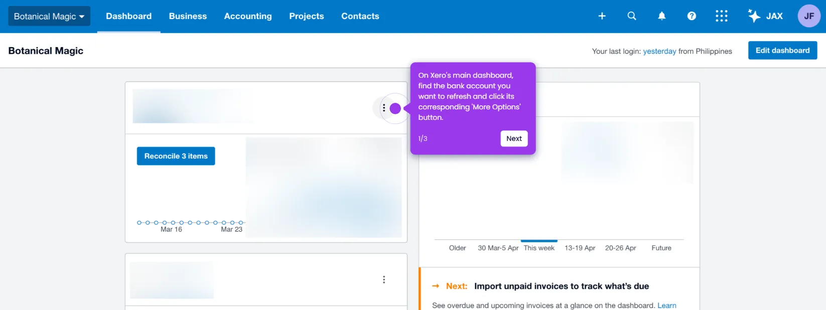Viewport: 826px width, 310px height.
Task: Select the 20-26 Apr period label
Action: pos(620,248)
